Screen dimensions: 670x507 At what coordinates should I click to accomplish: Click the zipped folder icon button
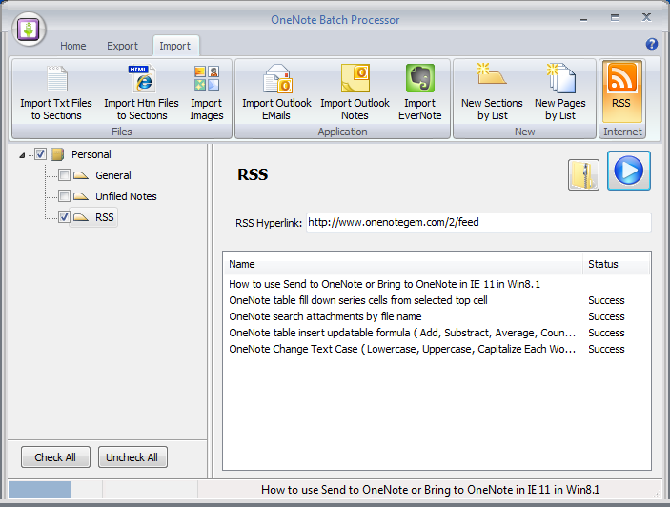pos(583,174)
